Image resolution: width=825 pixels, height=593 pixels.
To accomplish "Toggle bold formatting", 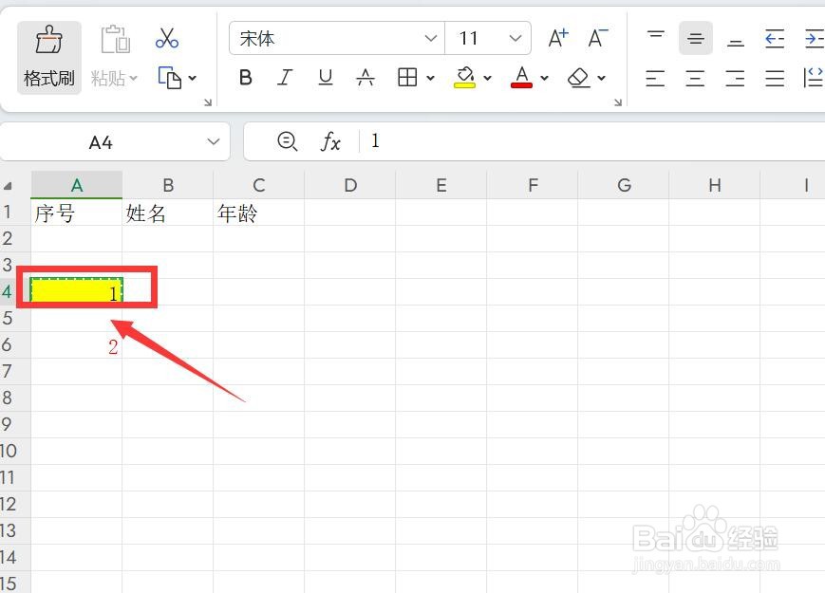I will pyautogui.click(x=245, y=77).
